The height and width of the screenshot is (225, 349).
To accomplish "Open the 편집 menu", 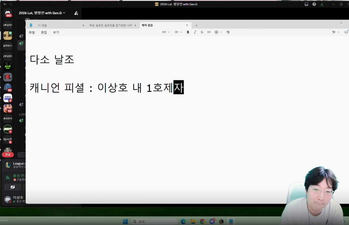I will pos(44,32).
